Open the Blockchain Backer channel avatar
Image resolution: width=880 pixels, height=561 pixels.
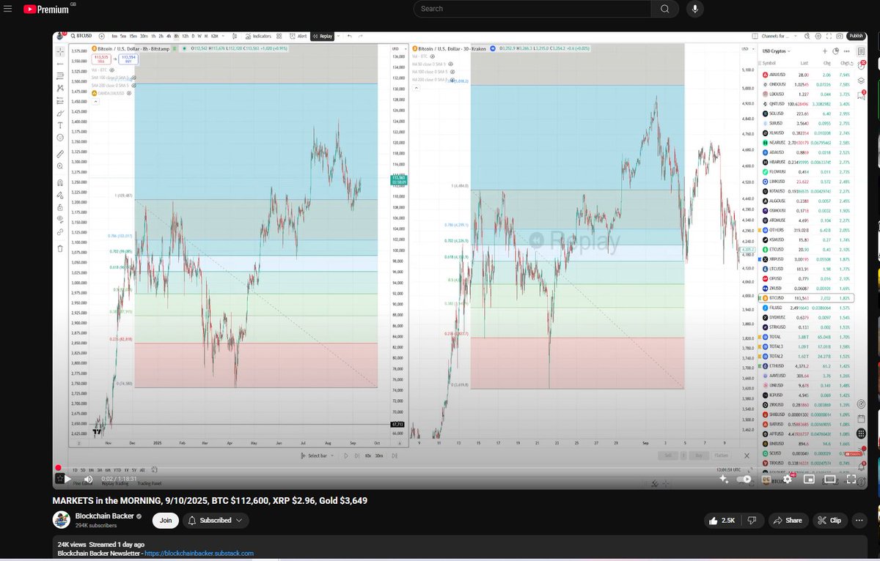[61, 520]
